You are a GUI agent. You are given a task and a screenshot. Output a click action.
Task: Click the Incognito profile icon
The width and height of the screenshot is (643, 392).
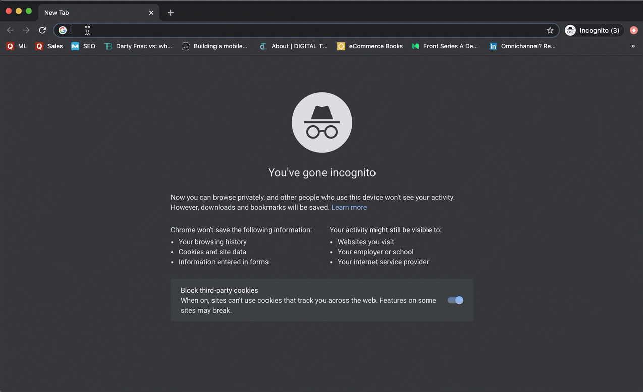(x=570, y=30)
